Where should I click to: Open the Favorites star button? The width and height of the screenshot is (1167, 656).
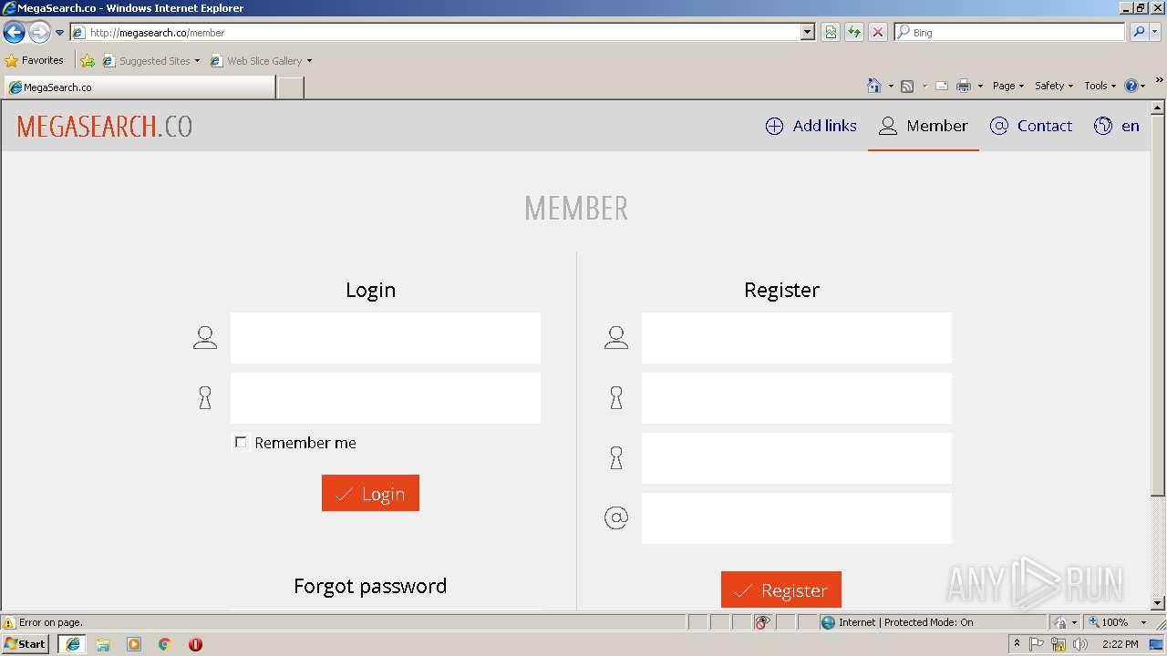tap(35, 60)
